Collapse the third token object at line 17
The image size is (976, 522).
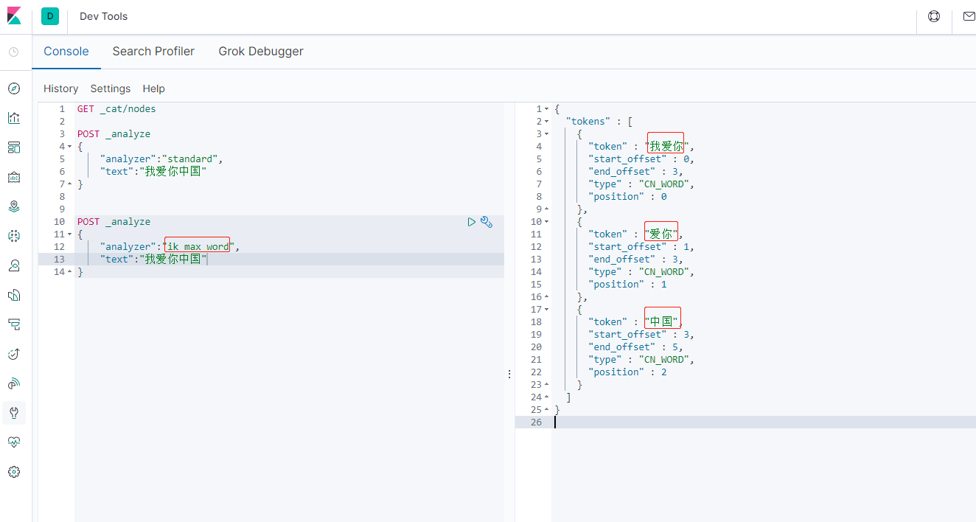click(546, 310)
